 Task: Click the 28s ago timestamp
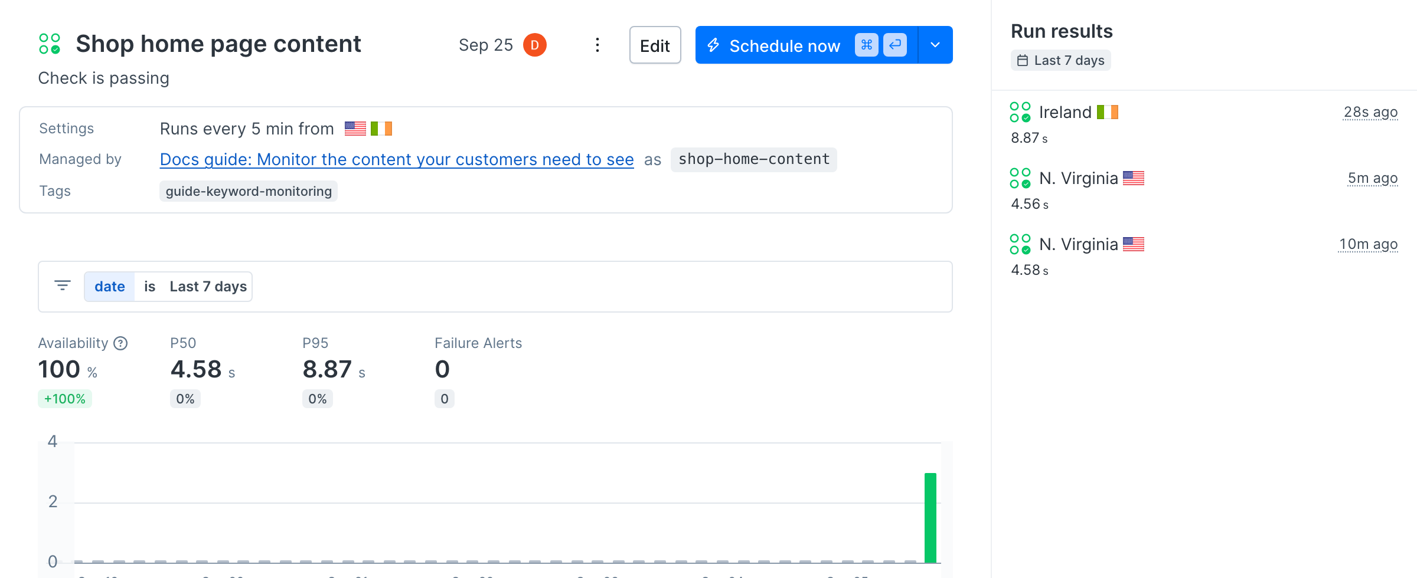pos(1370,112)
